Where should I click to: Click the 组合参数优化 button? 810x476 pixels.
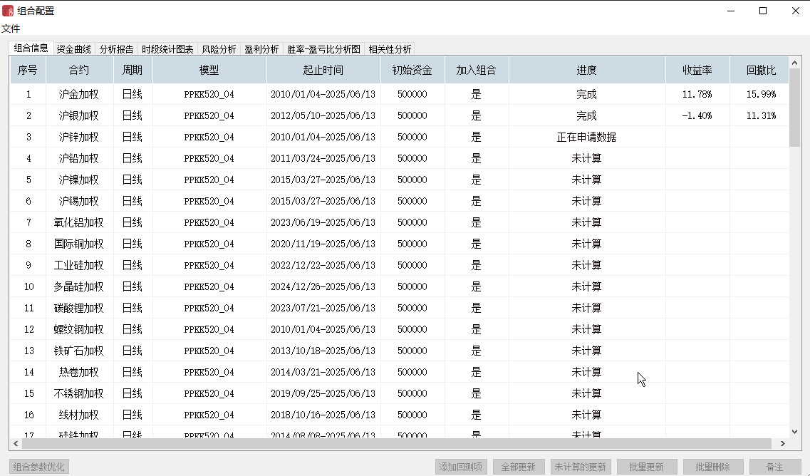click(x=39, y=467)
